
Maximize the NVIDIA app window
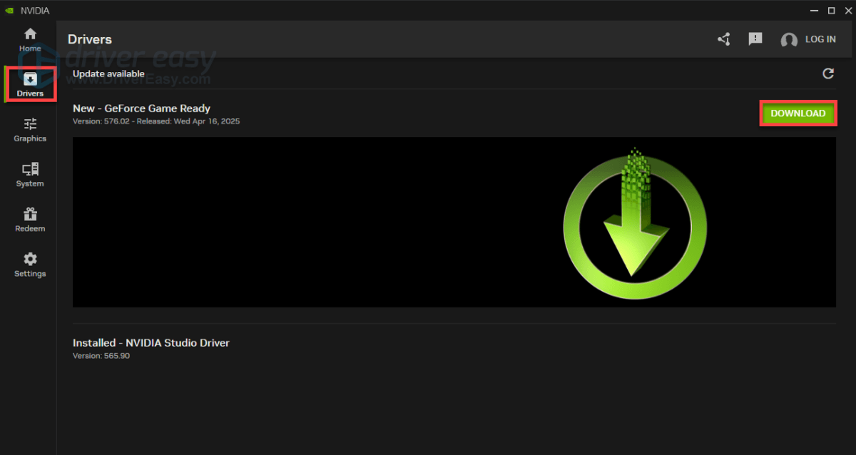(831, 11)
